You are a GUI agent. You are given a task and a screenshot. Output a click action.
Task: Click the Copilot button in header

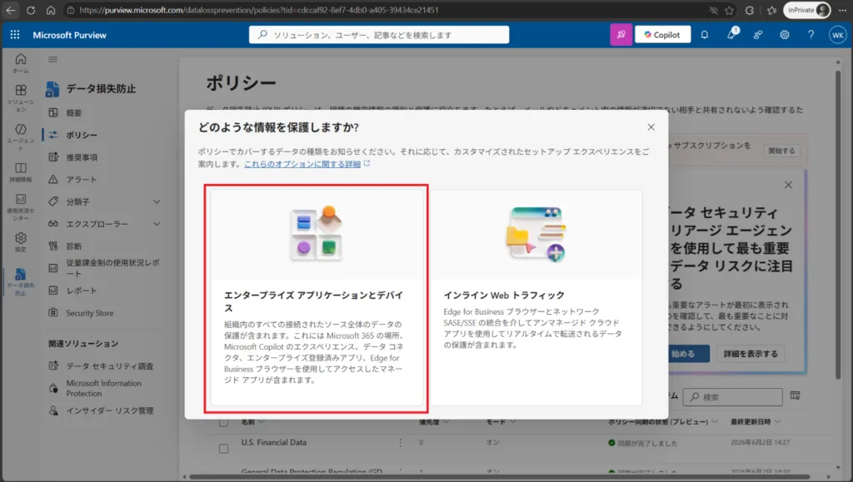click(x=662, y=35)
